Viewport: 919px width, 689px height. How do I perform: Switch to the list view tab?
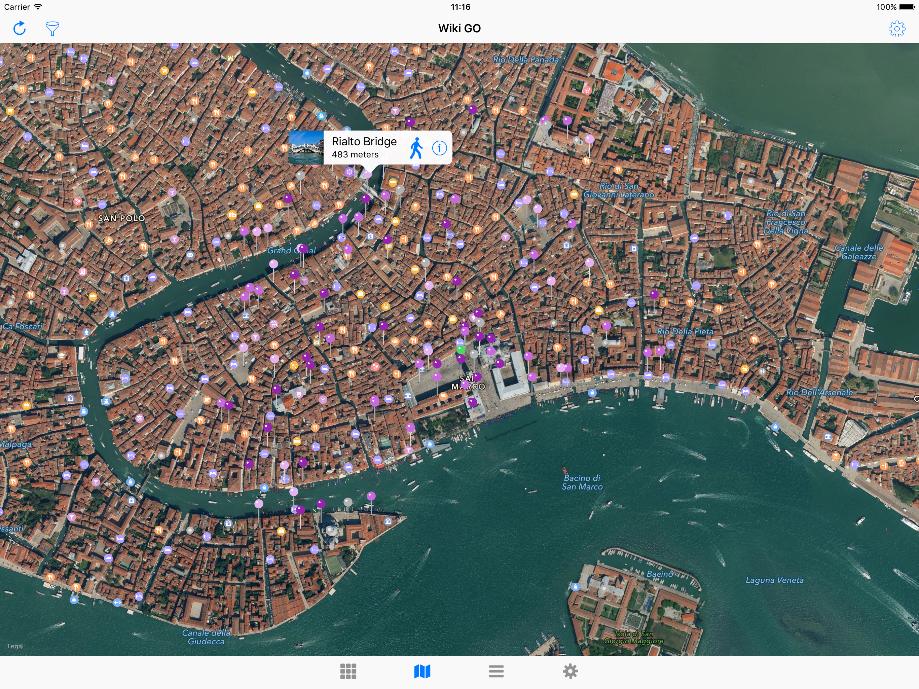tap(497, 671)
